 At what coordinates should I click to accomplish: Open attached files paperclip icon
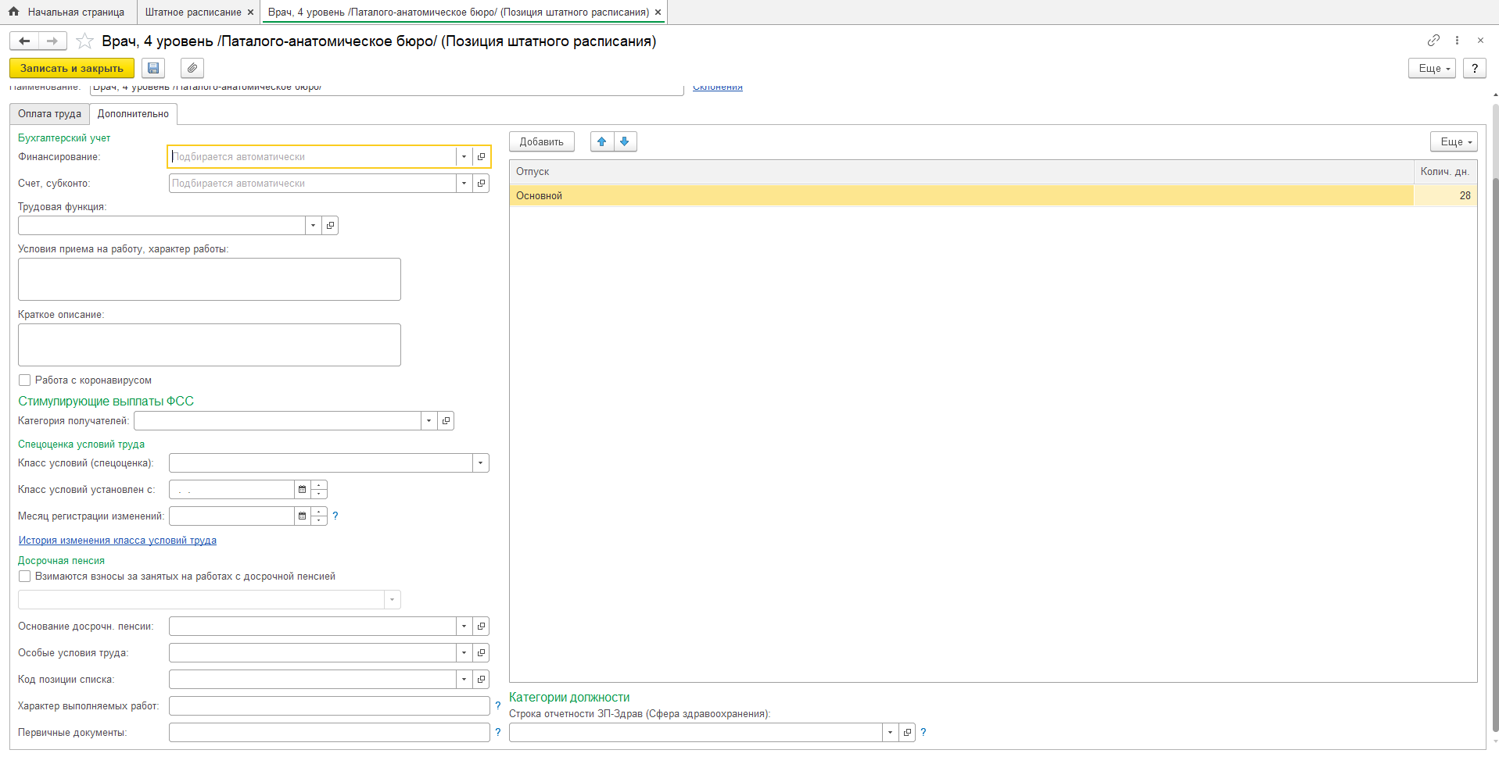[192, 68]
